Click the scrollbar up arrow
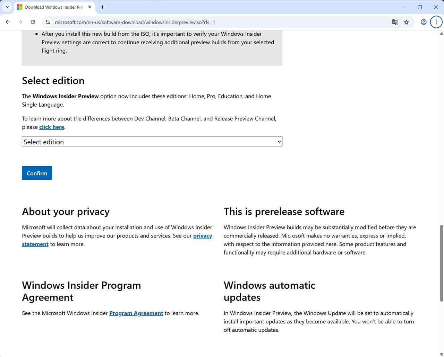Image resolution: width=444 pixels, height=357 pixels. point(441,34)
